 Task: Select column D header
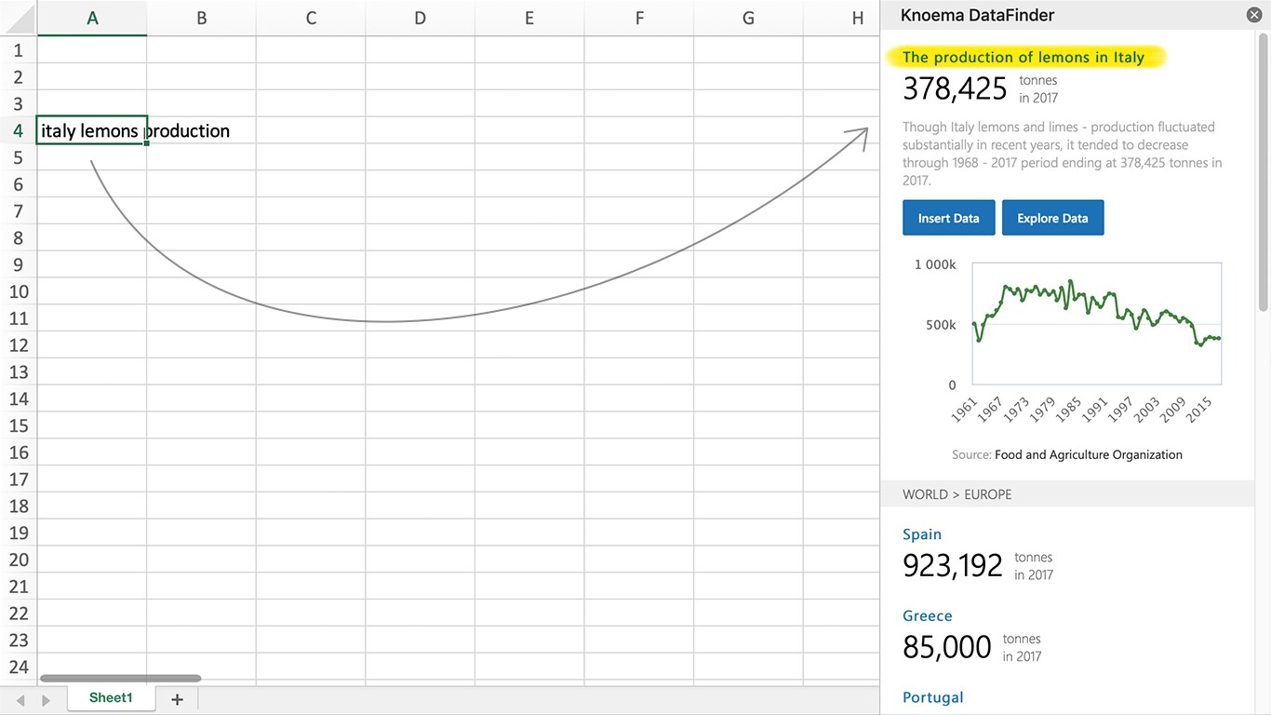[420, 18]
